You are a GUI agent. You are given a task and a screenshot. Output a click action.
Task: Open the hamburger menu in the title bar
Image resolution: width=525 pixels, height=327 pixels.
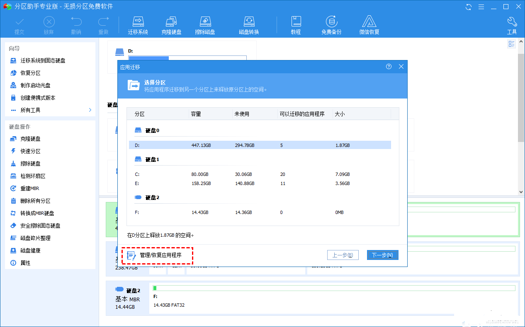pyautogui.click(x=481, y=6)
